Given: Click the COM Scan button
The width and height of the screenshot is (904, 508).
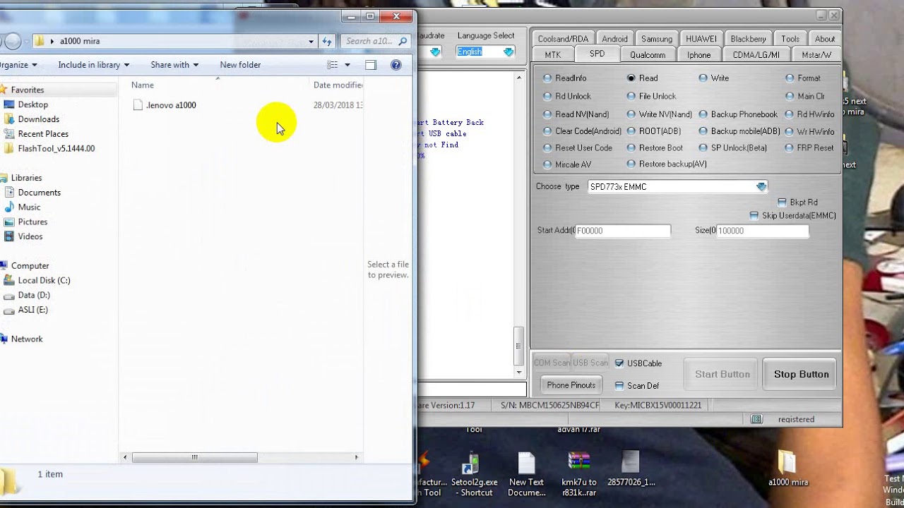Looking at the screenshot, I should click(x=552, y=363).
